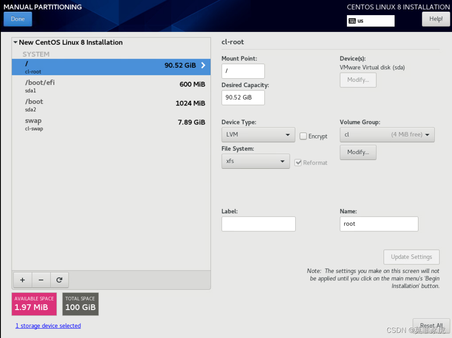Collapse the New CentOS Linux 8 Installation section
The image size is (452, 338).
(15, 42)
